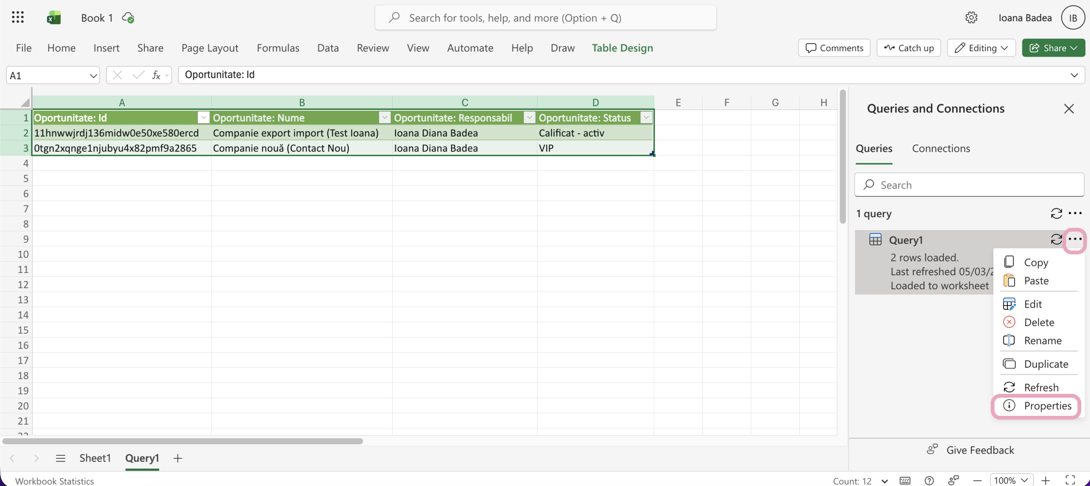Add a new sheet with plus icon
The image size is (1090, 486).
178,458
